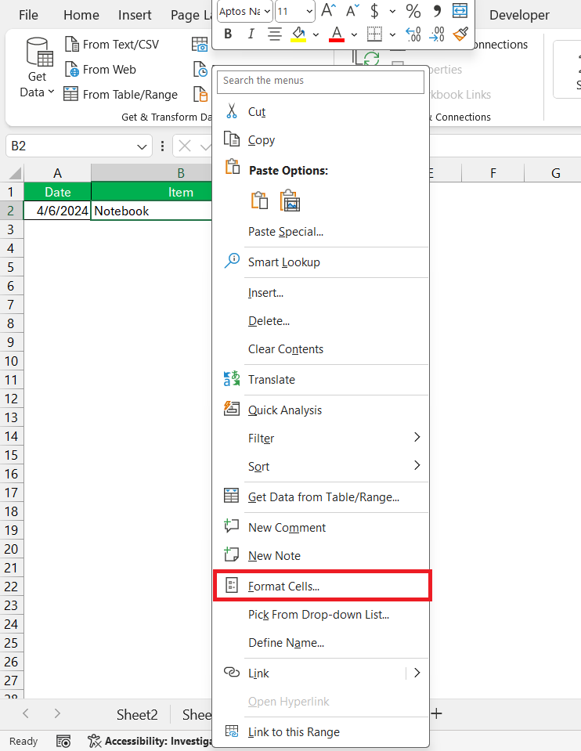Click Decrease Decimal icon
581x751 pixels.
pyautogui.click(x=436, y=34)
